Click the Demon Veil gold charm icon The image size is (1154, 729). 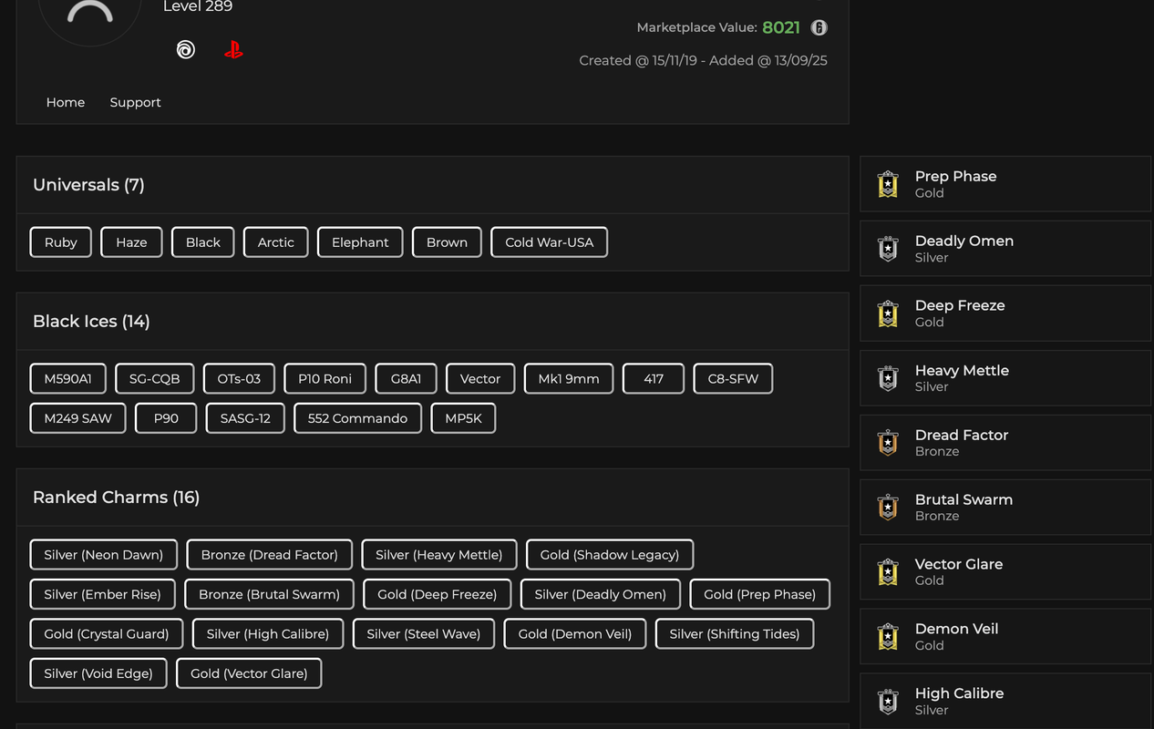coord(888,637)
